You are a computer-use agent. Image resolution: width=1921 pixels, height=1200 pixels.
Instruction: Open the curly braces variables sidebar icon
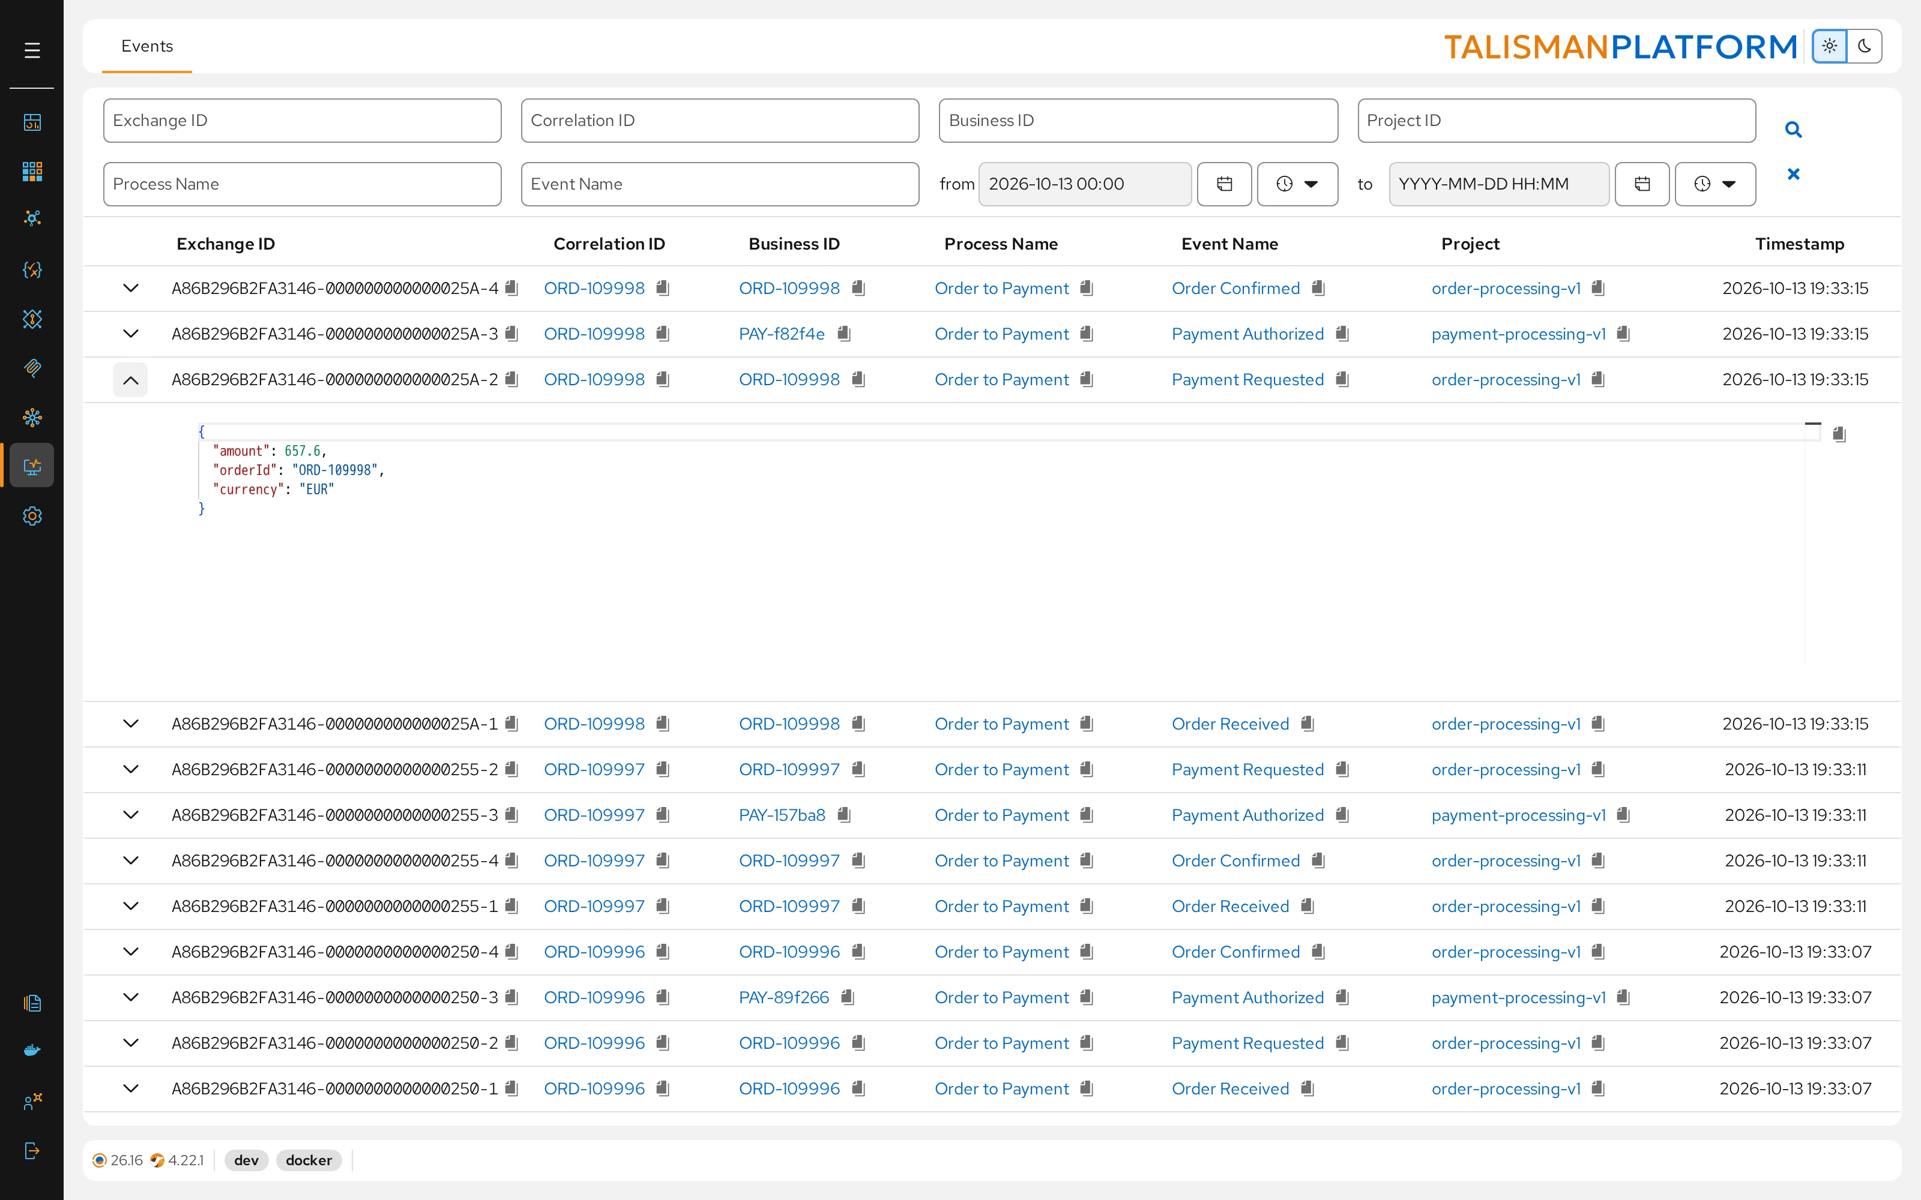pos(32,270)
